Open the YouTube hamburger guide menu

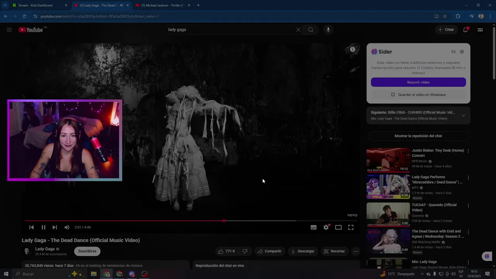[9, 29]
